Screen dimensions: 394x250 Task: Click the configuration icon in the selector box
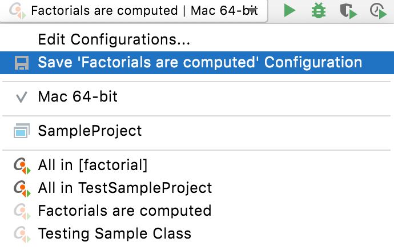(x=17, y=11)
